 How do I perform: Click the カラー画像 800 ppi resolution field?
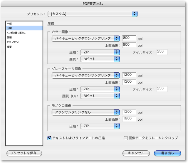[129, 38]
